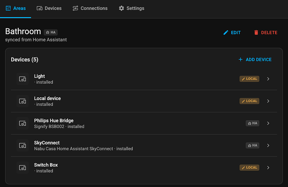Click the Connections cable icon
The image size is (288, 187).
[x=75, y=8]
